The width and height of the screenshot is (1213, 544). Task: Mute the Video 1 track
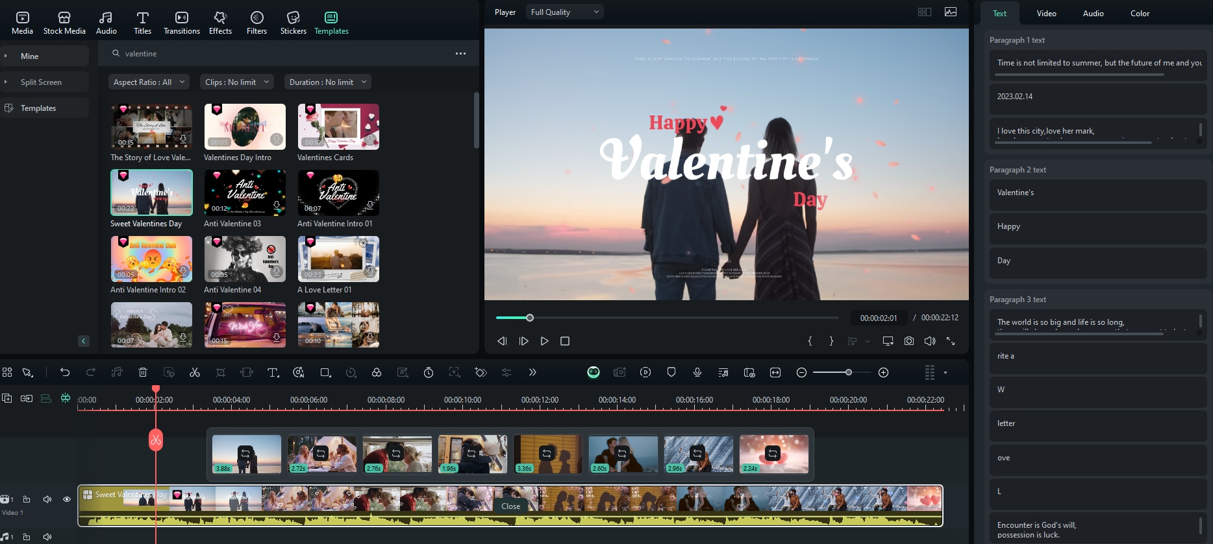point(47,499)
